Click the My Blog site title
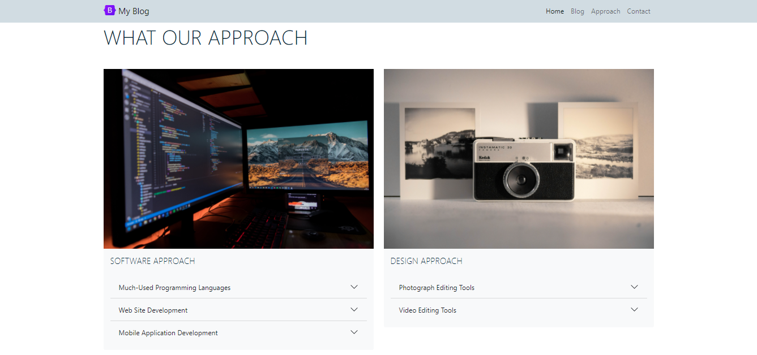This screenshot has width=757, height=355. (x=134, y=11)
